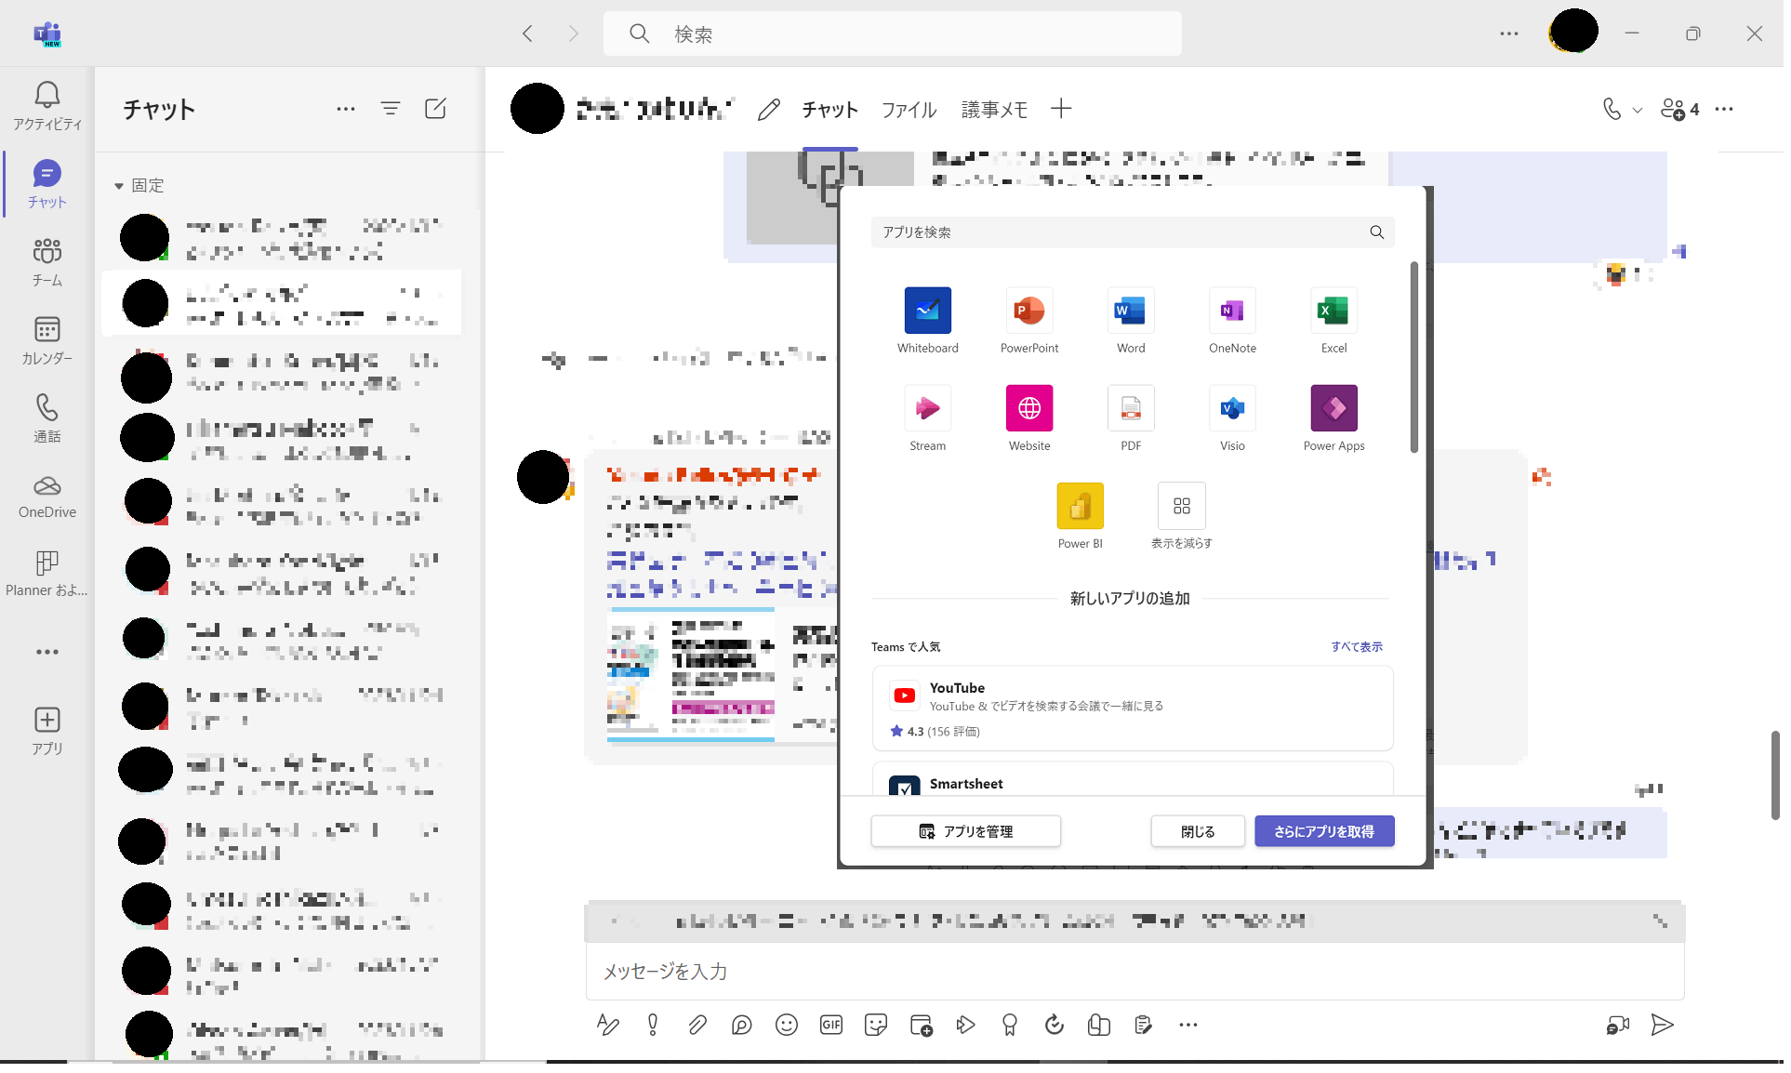Start a new chat with compose icon
1791x1073 pixels.
coord(435,109)
